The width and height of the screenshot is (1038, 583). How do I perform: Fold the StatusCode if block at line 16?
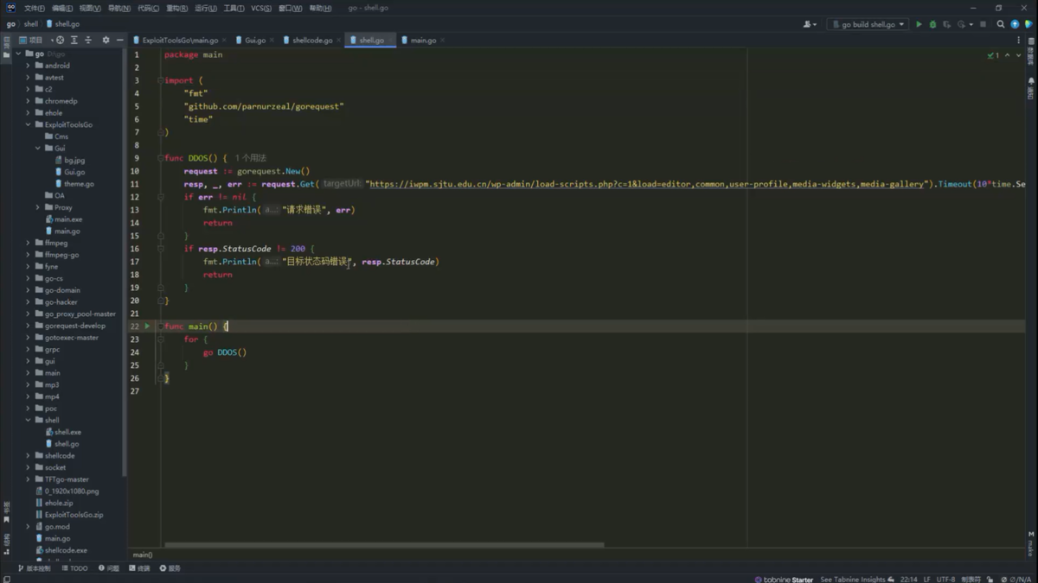tap(161, 249)
